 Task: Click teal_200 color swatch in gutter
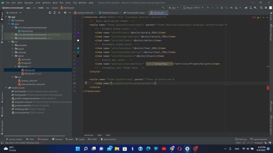click(78, 48)
